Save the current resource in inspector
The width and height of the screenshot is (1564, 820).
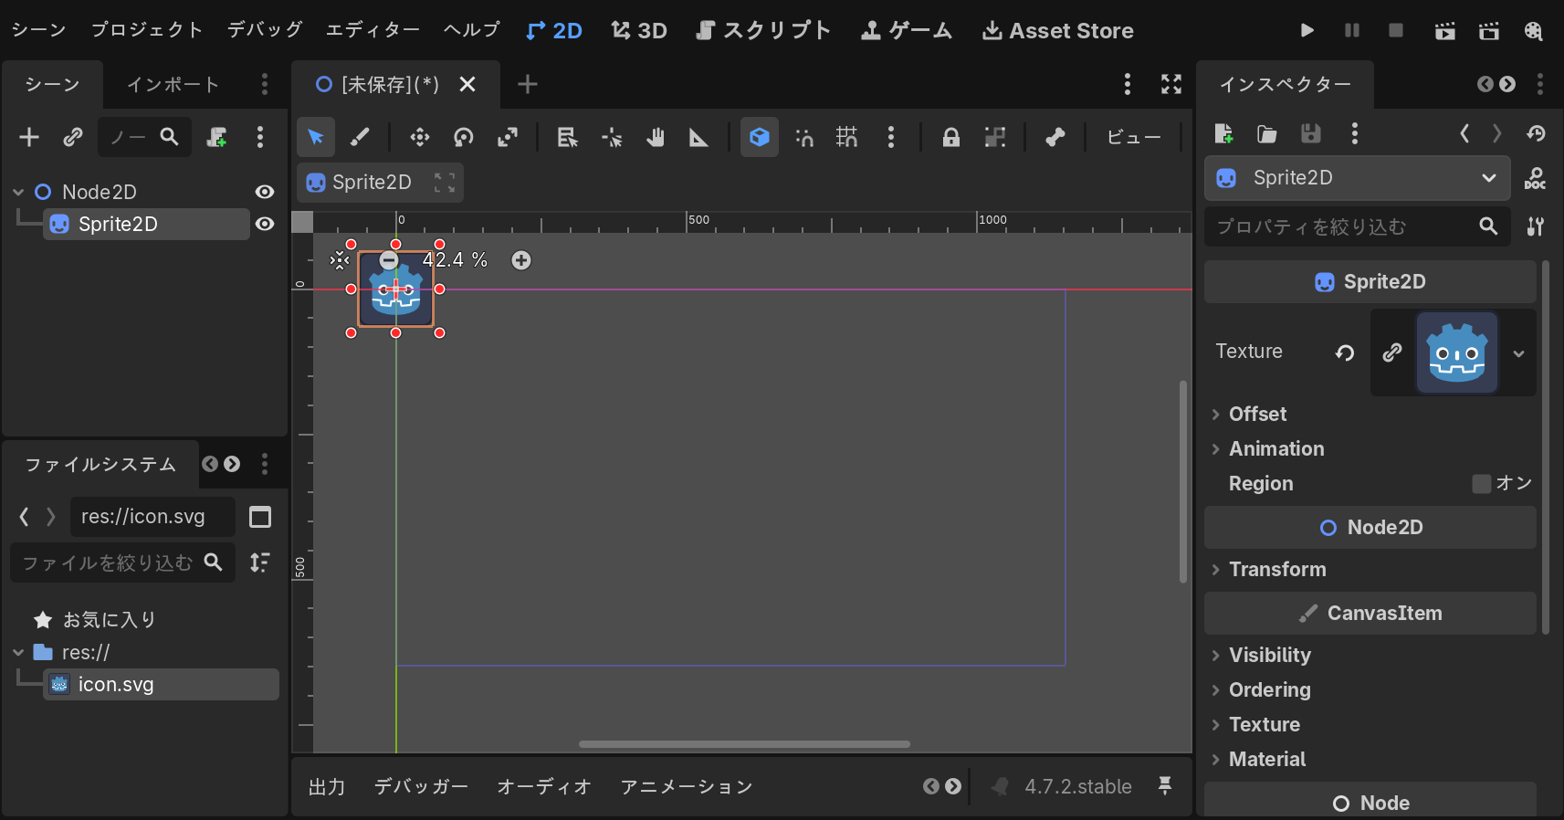(x=1311, y=133)
